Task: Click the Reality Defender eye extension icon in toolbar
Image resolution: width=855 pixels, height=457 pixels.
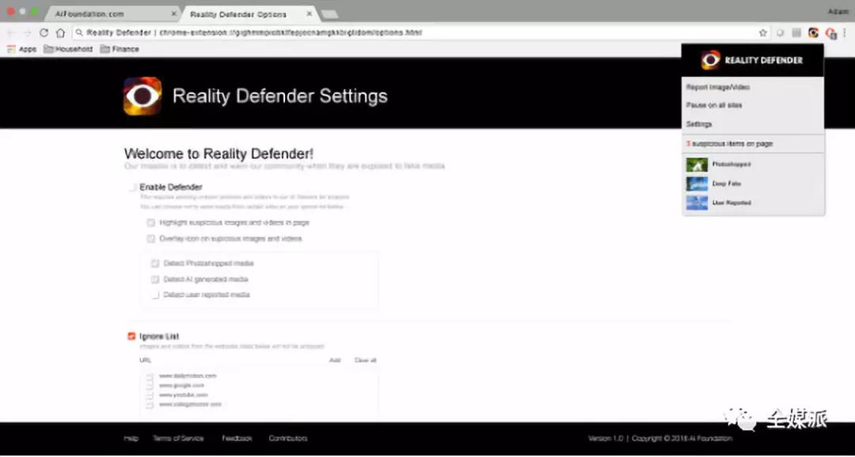Action: 814,32
